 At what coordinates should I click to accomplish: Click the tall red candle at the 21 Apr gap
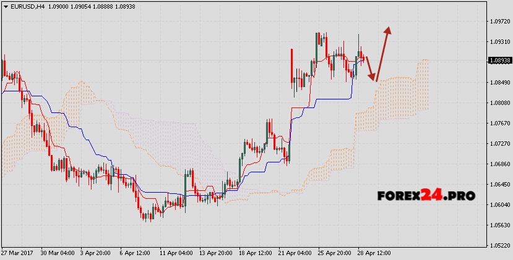coord(291,65)
